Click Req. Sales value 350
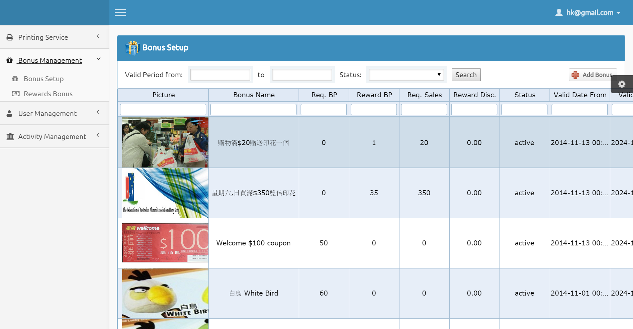This screenshot has height=329, width=633. tap(424, 193)
